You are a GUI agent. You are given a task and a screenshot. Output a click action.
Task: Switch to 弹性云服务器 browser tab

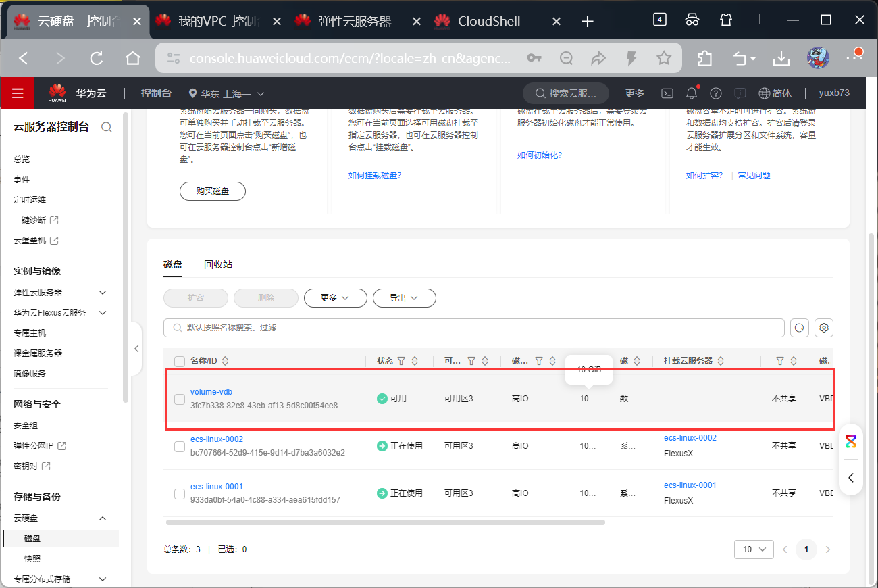point(359,21)
